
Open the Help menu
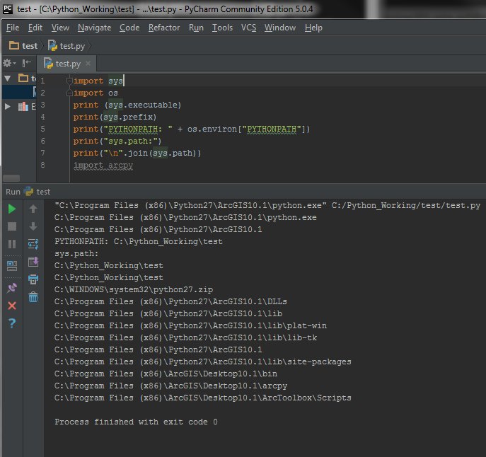click(313, 28)
